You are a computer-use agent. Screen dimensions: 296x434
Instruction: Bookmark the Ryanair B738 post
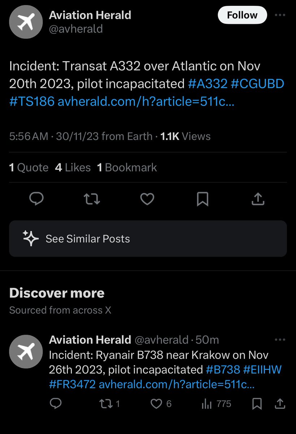coord(257,404)
